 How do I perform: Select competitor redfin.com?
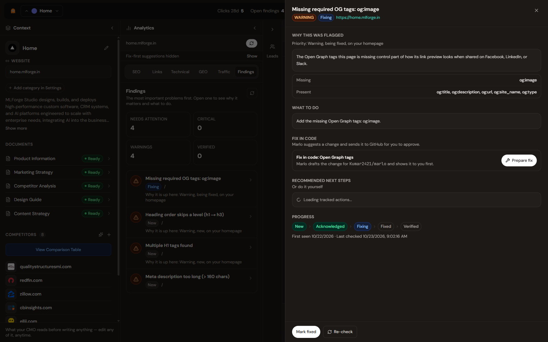[x=58, y=280]
